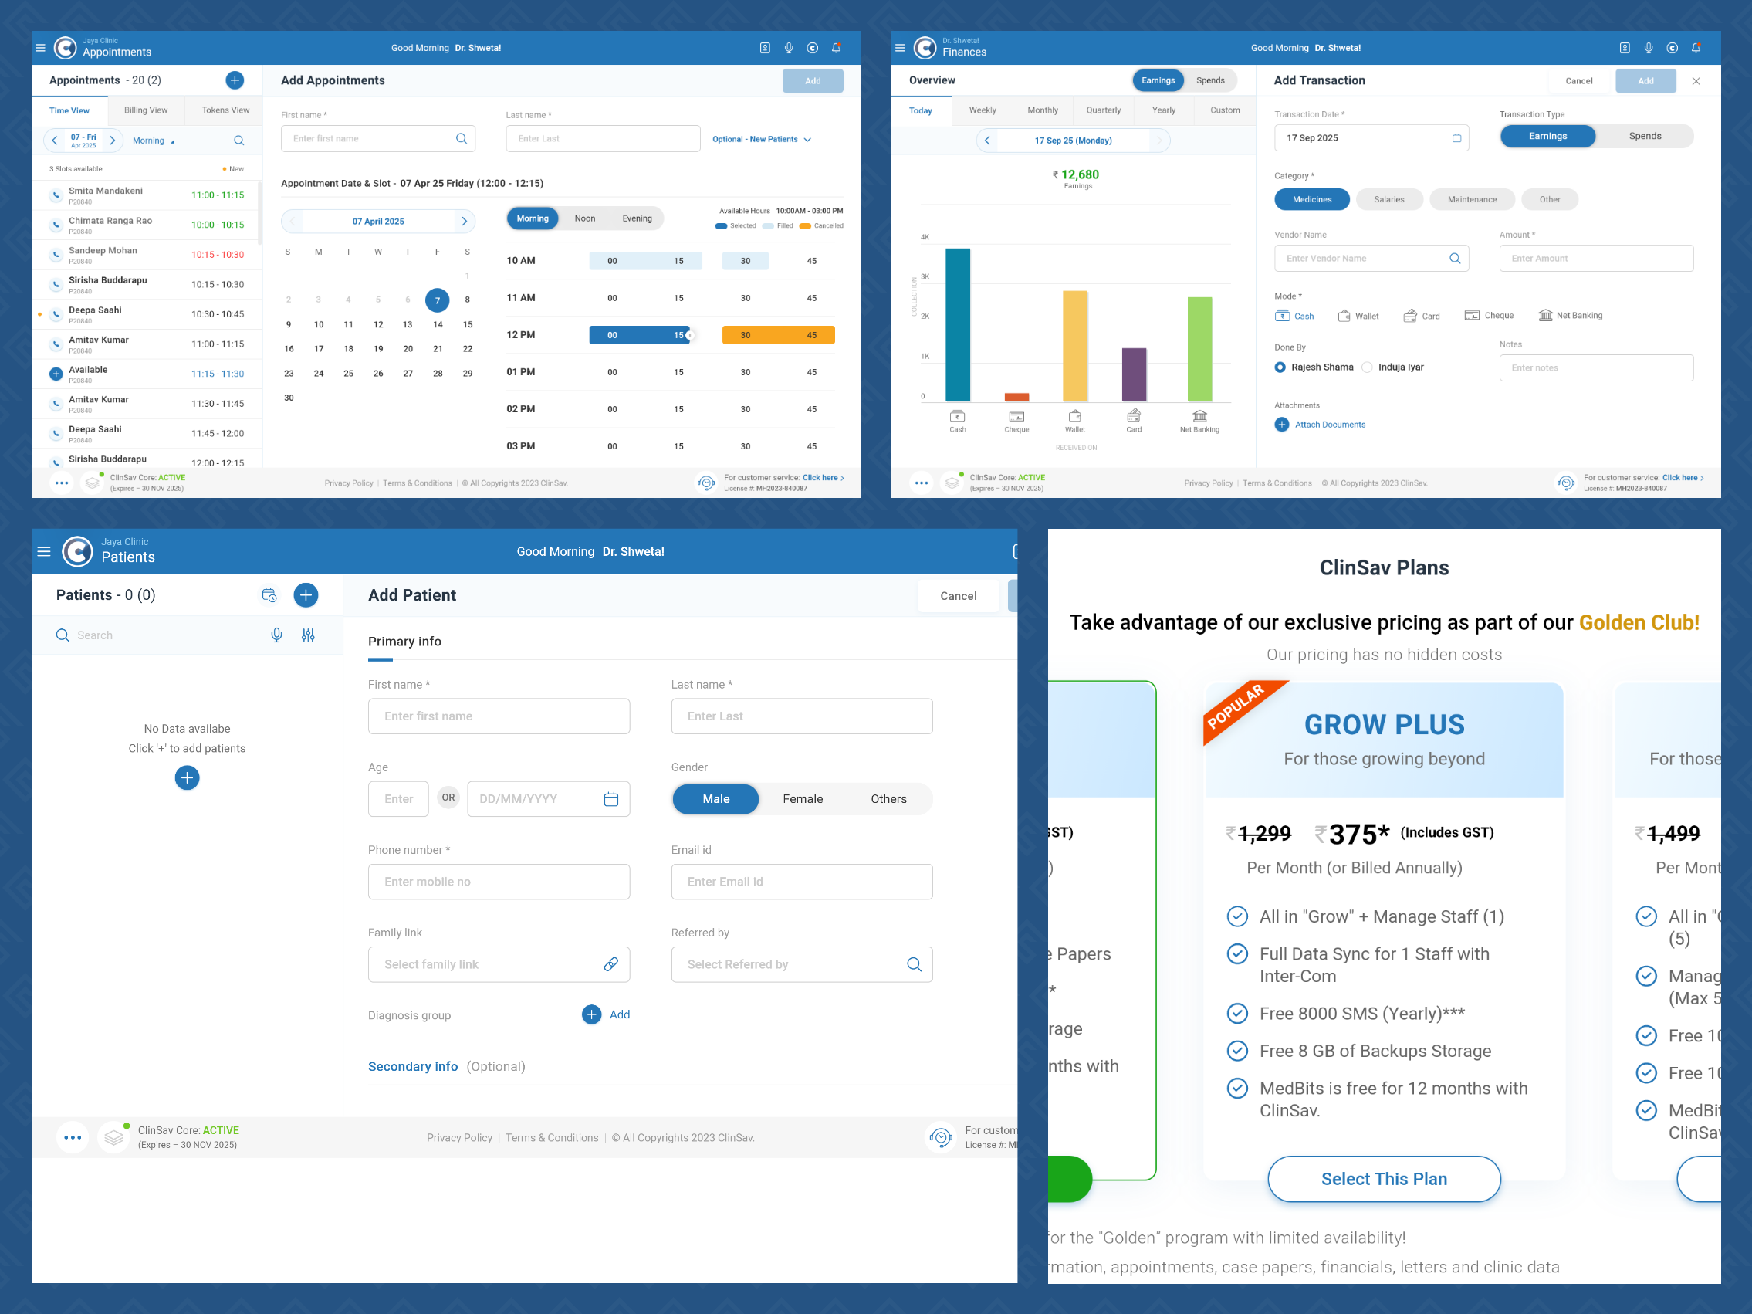
Task: Click microphone icon in Appointments header
Action: tap(789, 48)
